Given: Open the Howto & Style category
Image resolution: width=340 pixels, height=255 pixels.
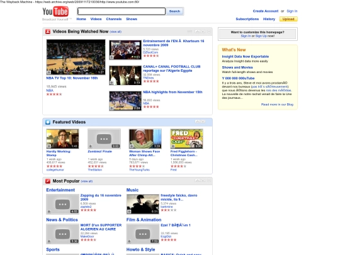Looking at the screenshot, I should point(141,249).
